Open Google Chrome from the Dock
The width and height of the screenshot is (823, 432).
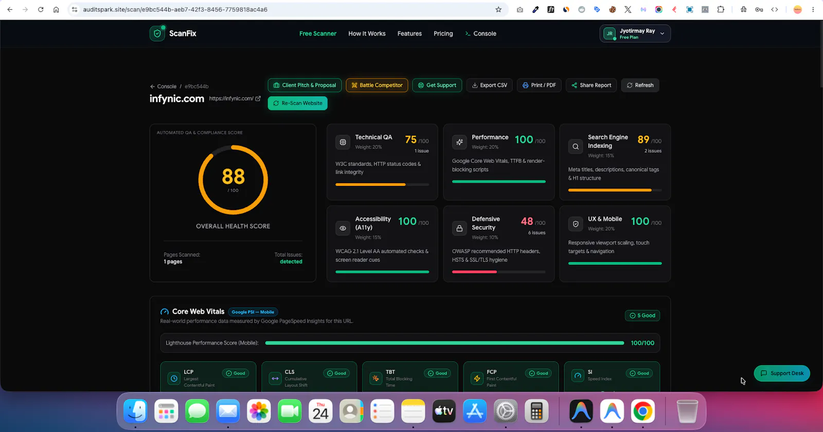643,411
